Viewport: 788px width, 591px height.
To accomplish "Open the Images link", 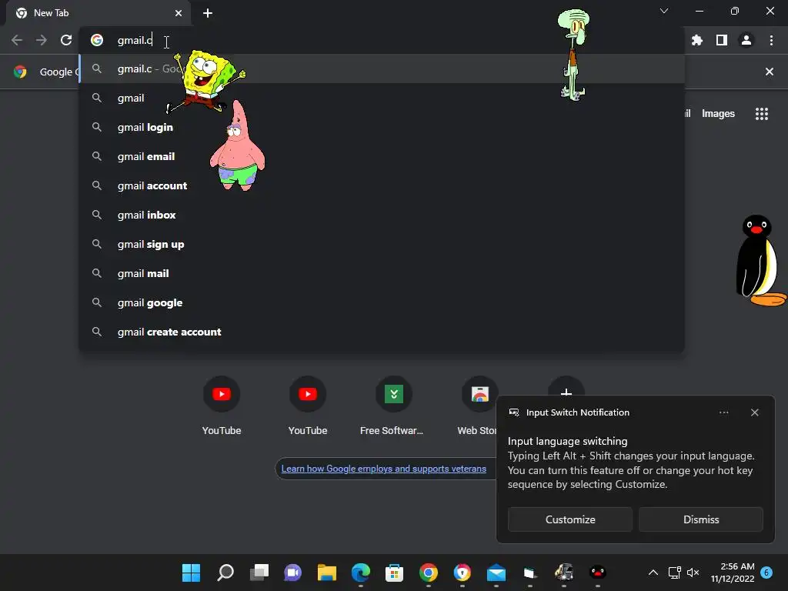I will tap(718, 114).
